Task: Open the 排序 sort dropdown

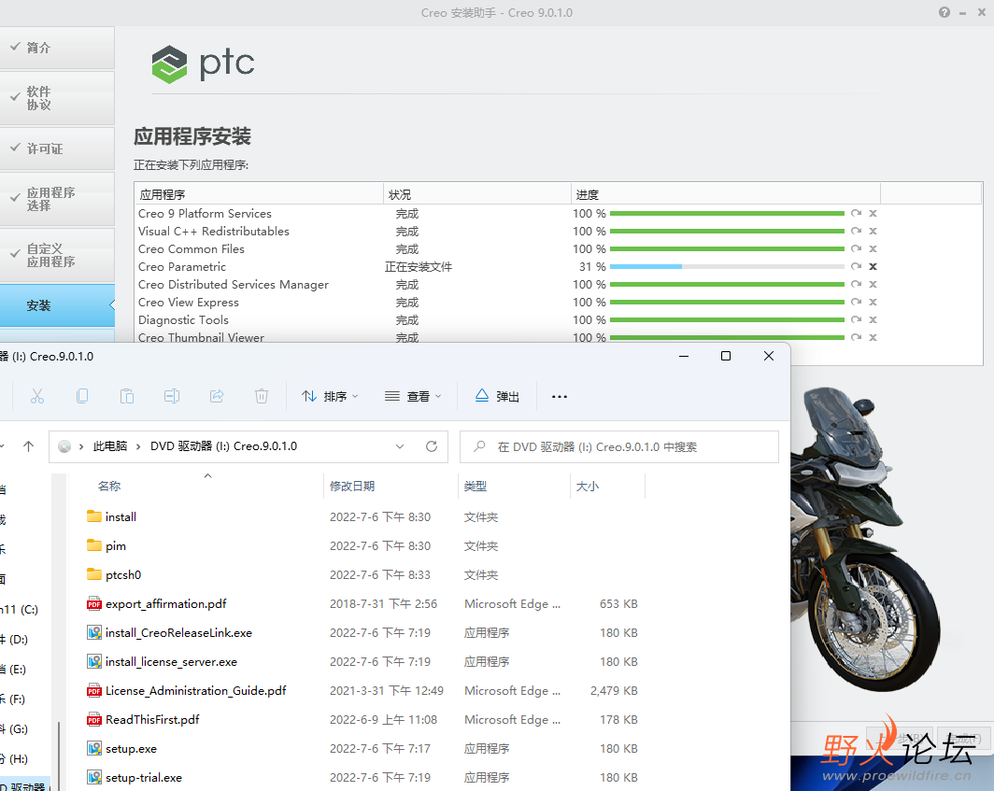Action: pyautogui.click(x=330, y=396)
